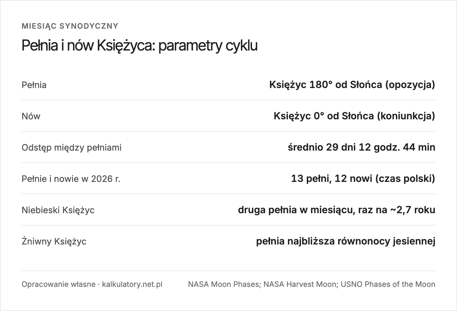Click the 'Opracowanie własne' footer text

[x=58, y=284]
